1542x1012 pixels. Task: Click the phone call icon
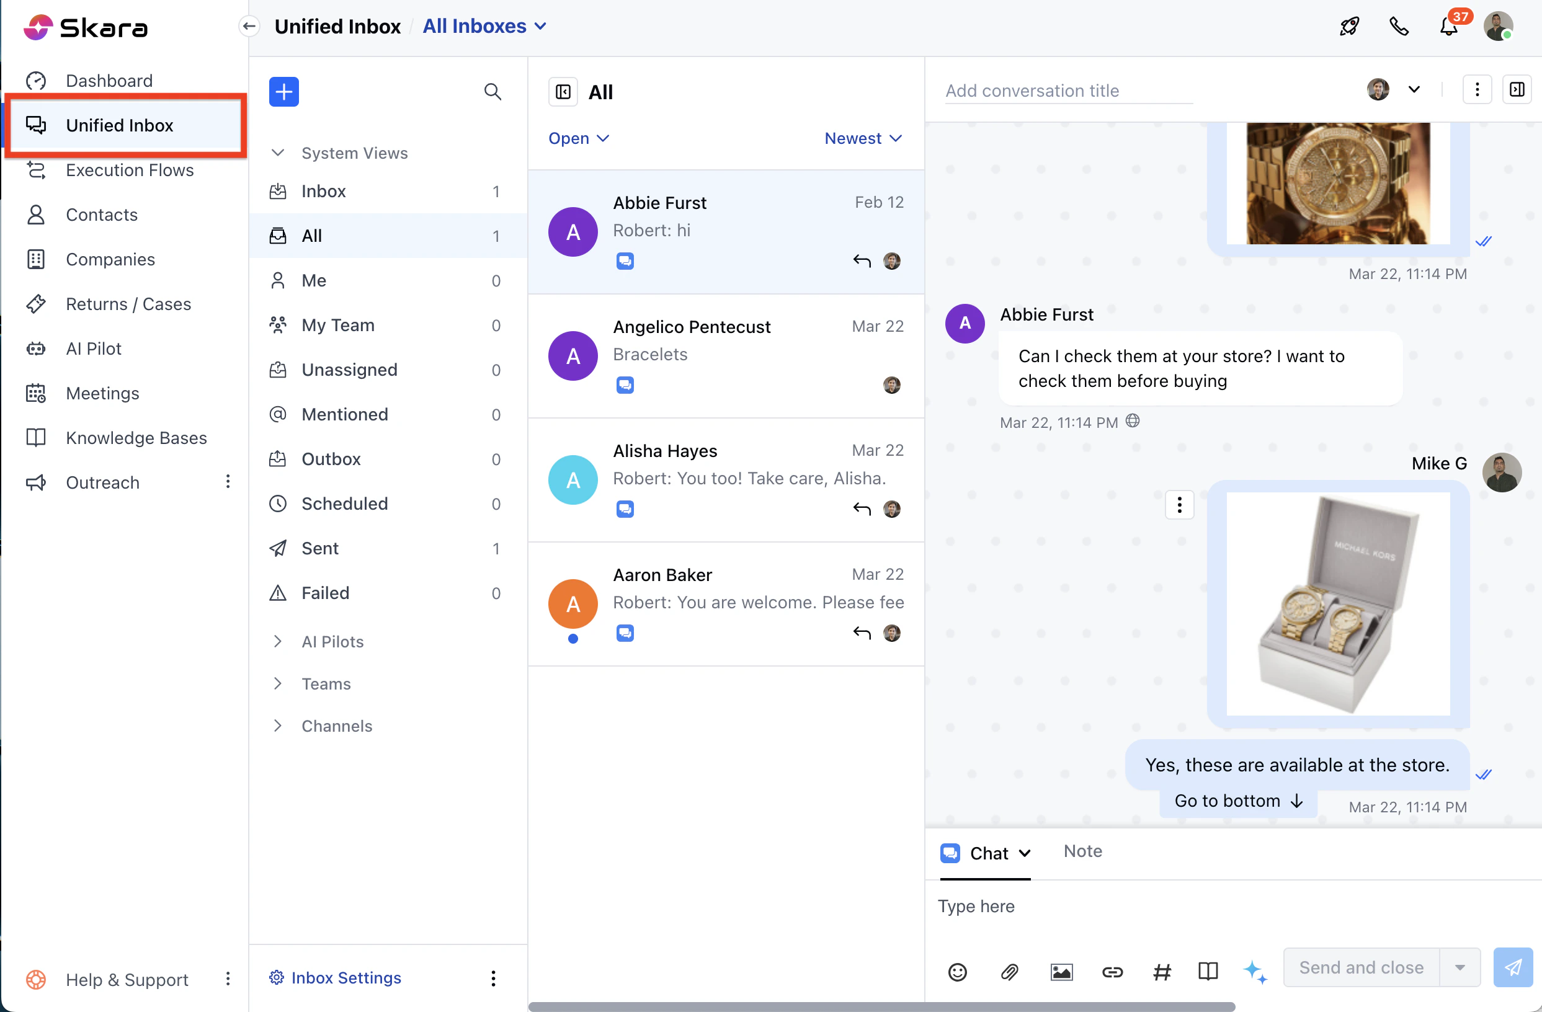(1399, 27)
